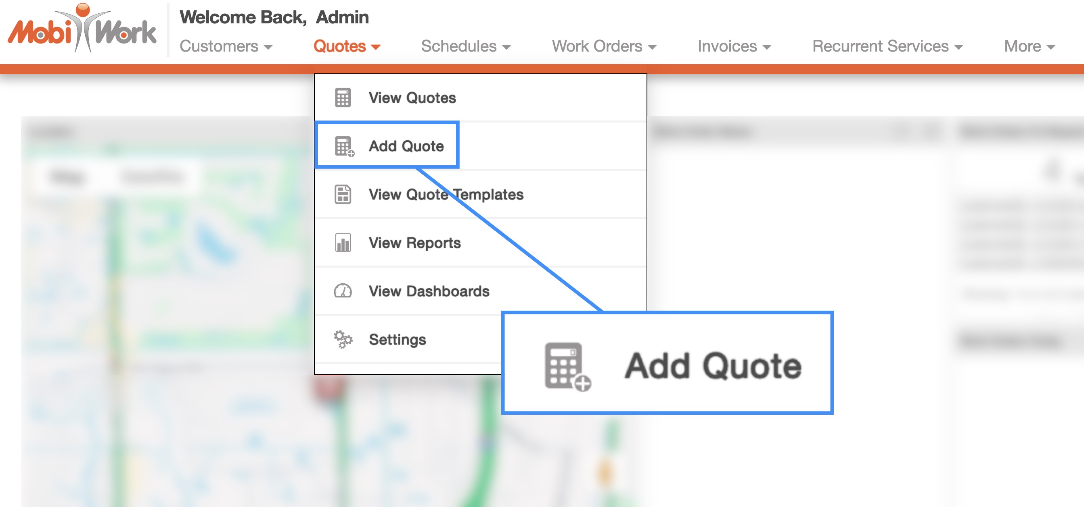Open View Quote Templates

click(446, 194)
